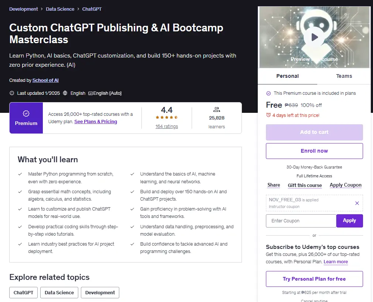
Task: Click '4 days left at this price!' text
Action: [x=296, y=115]
